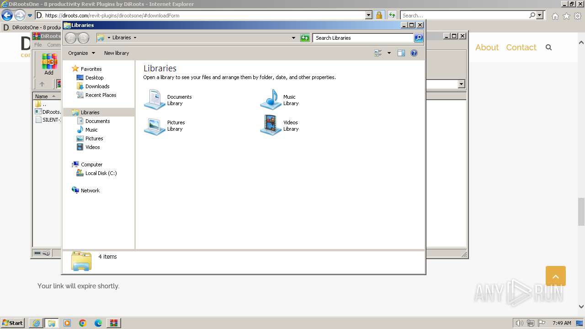Select Desktop in the navigation pane
The width and height of the screenshot is (585, 329).
point(95,78)
